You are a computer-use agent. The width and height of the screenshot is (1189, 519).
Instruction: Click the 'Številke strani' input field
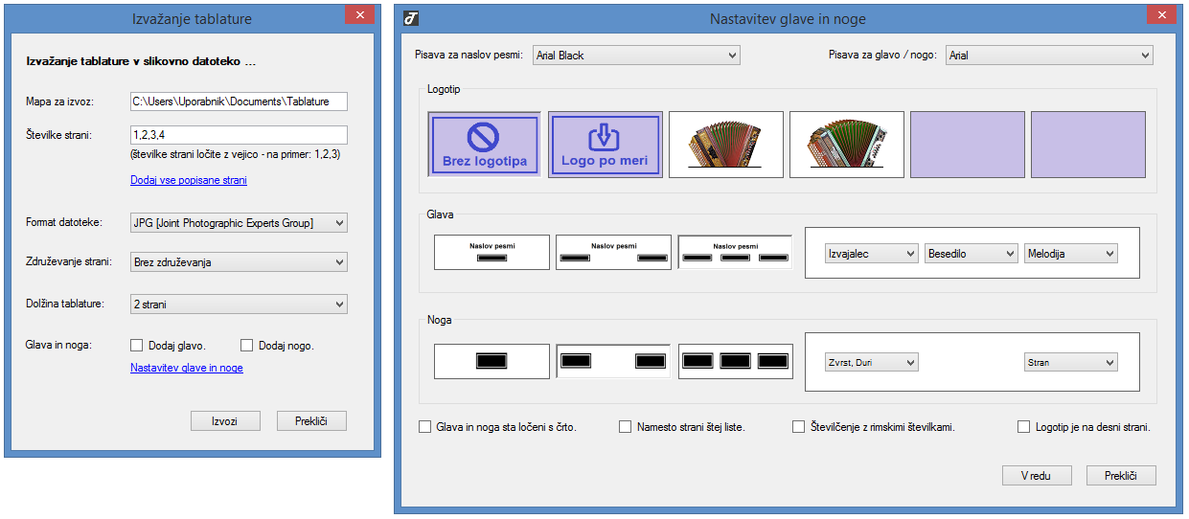[239, 135]
